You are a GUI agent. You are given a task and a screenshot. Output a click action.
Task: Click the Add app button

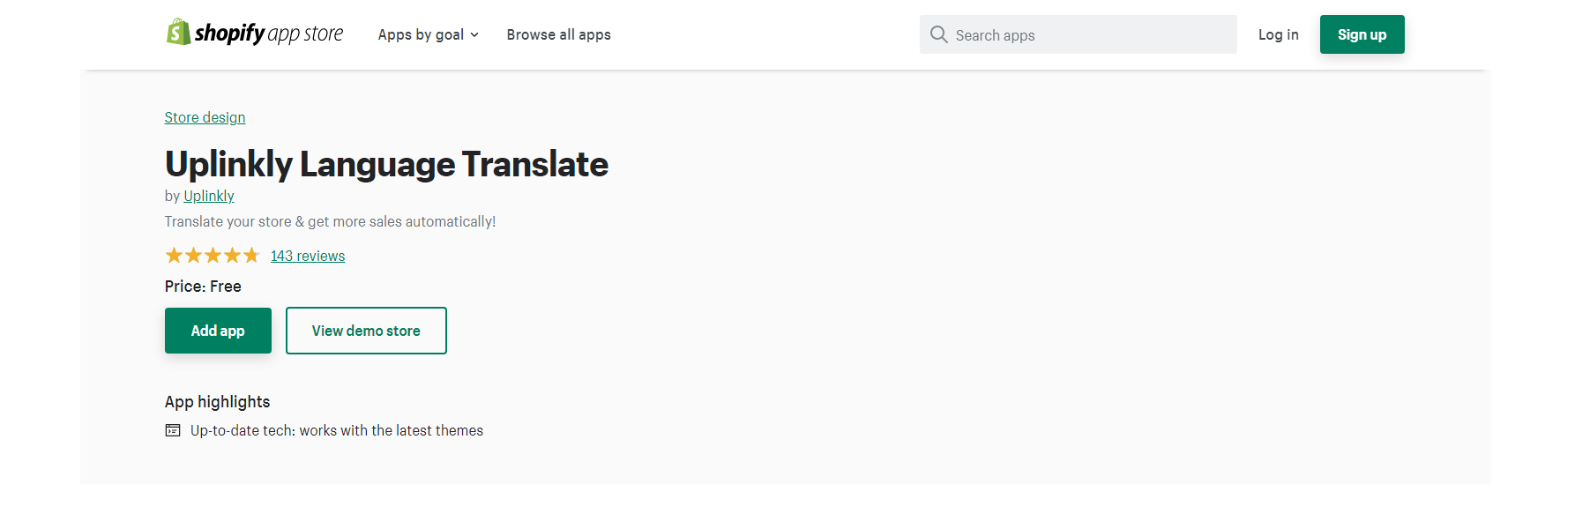218,331
